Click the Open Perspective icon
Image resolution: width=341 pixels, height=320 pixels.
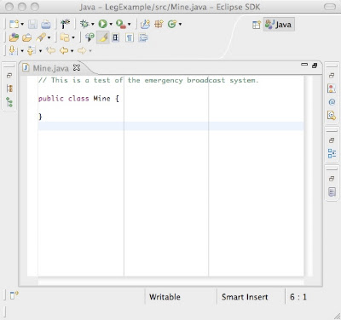[257, 25]
